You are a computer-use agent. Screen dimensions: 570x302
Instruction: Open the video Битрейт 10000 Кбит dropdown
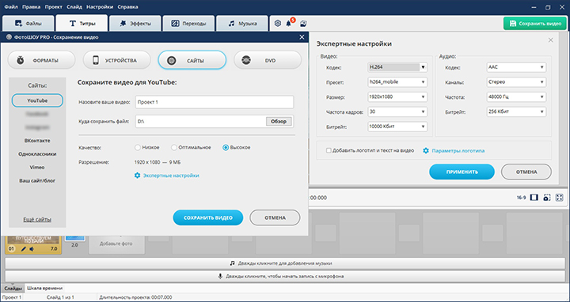pyautogui.click(x=397, y=126)
